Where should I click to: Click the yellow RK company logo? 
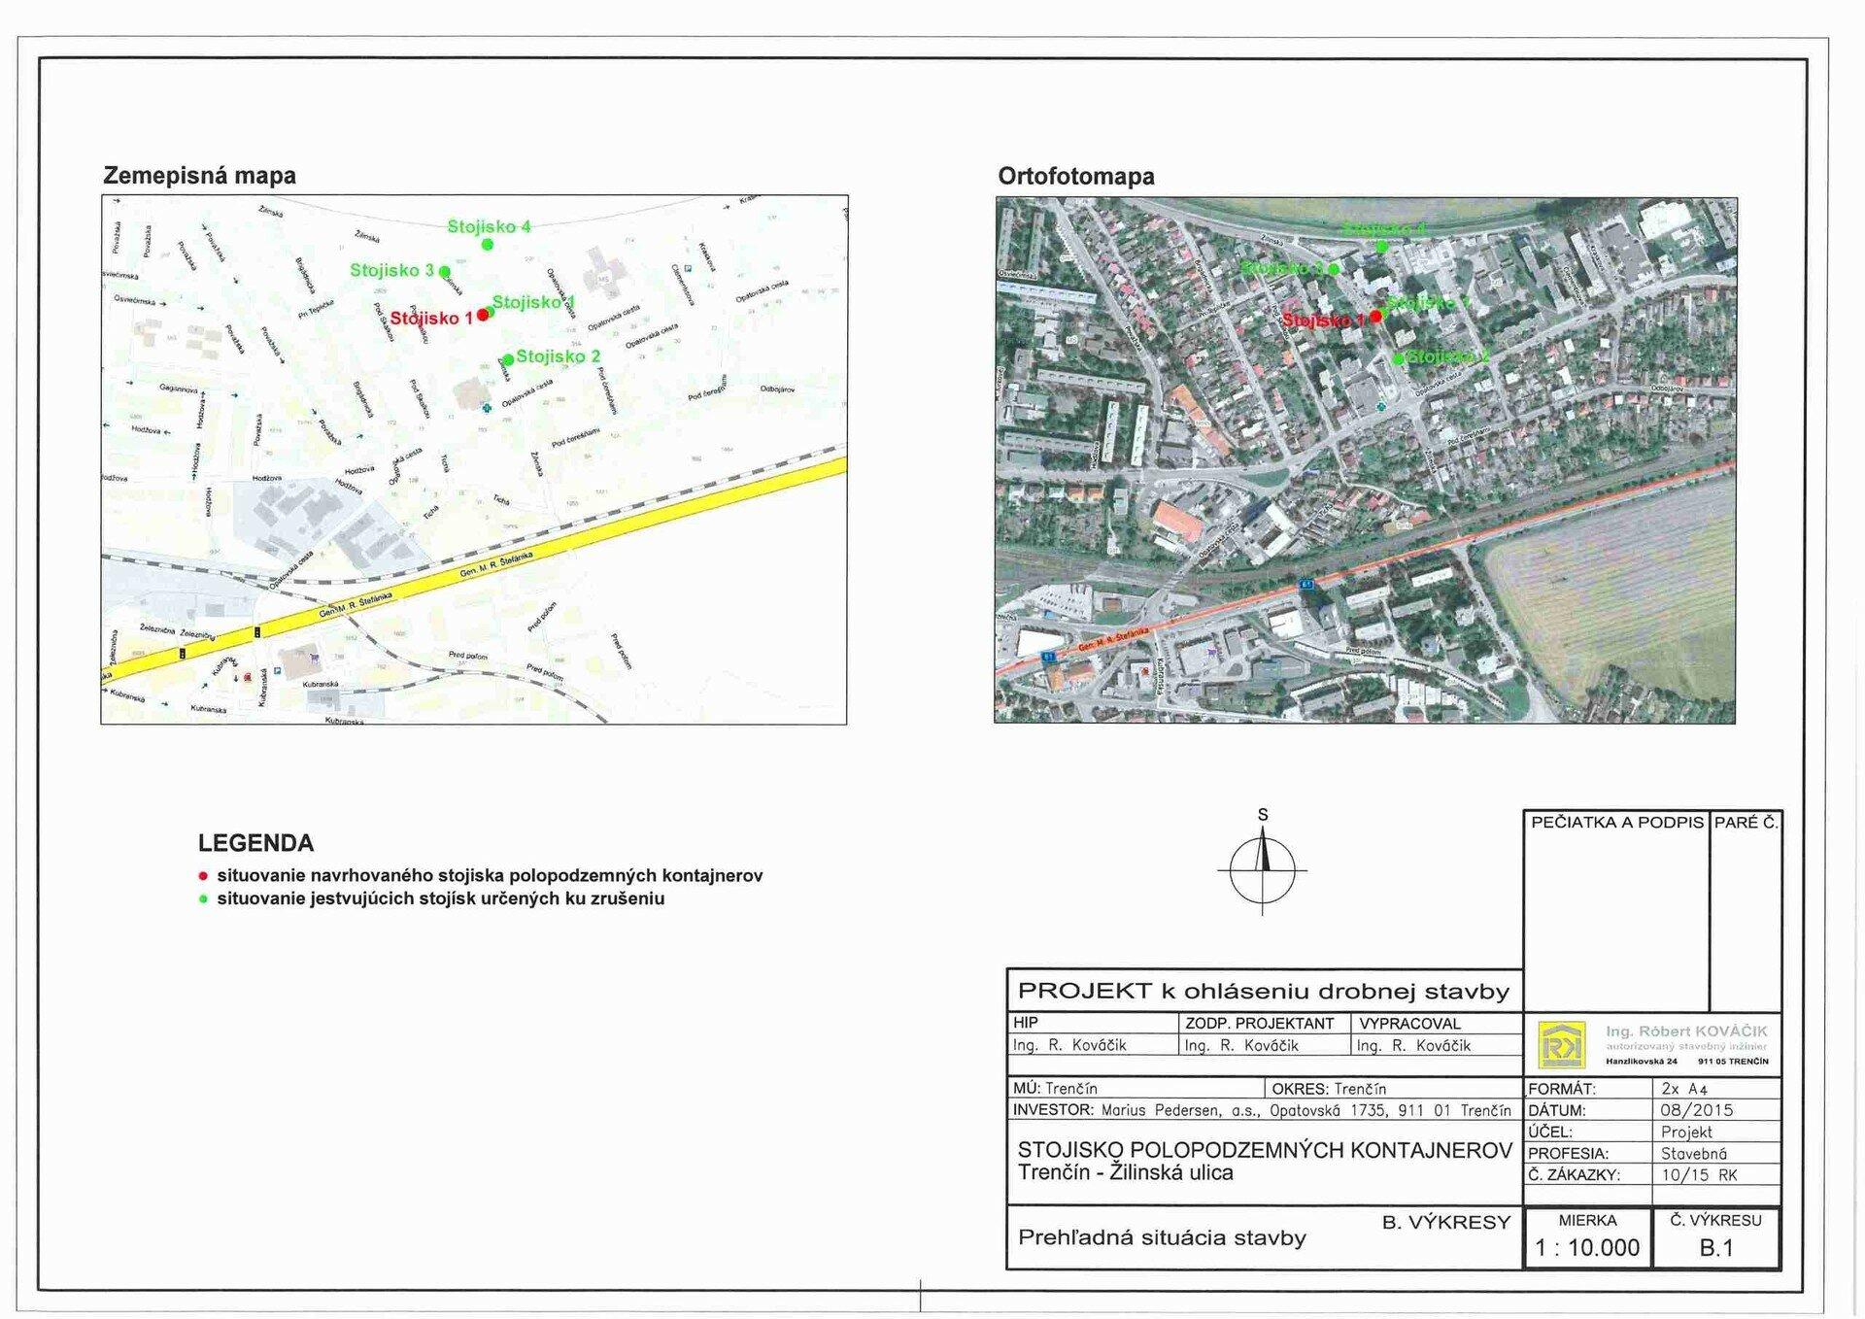(x=1563, y=1046)
